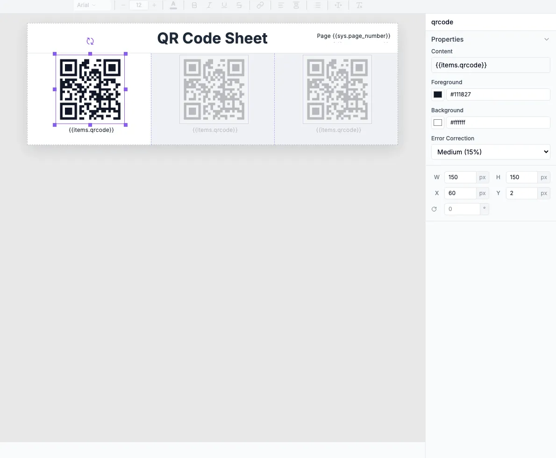Apply bold text formatting
Screen dimensions: 556x458
tap(194, 5)
